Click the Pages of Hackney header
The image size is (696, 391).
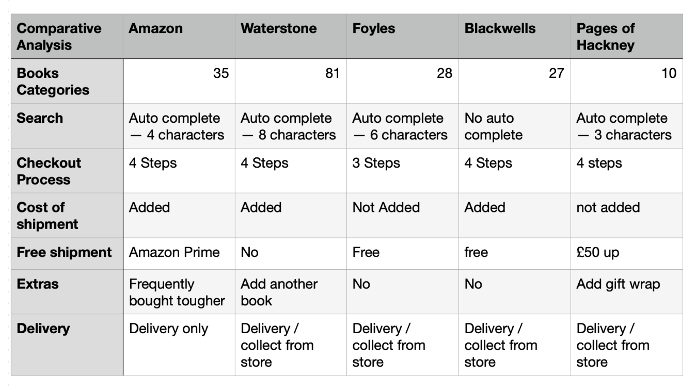(627, 36)
